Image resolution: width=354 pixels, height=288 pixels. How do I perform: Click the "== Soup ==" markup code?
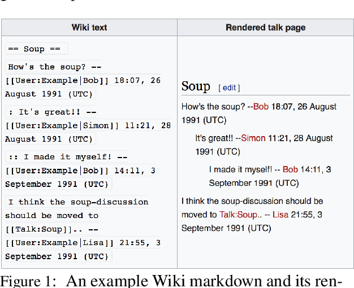pyautogui.click(x=36, y=49)
